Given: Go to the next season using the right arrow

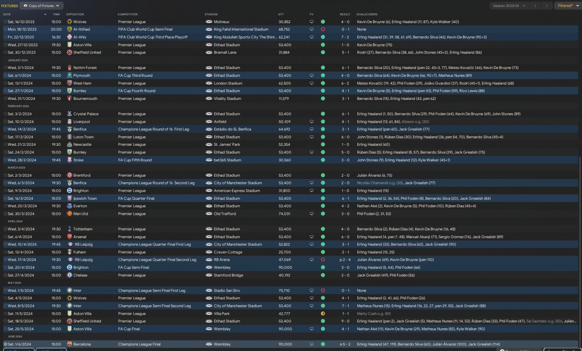Looking at the screenshot, I should coord(547,6).
